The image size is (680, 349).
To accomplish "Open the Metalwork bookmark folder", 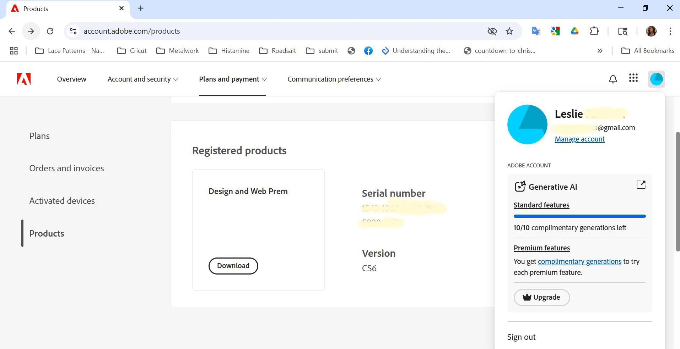I will (178, 51).
